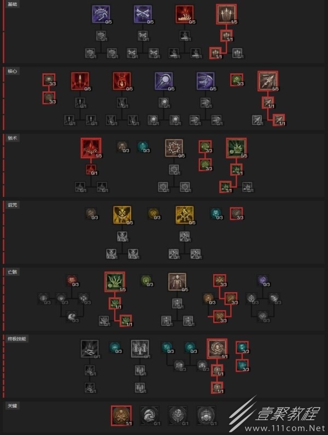Screen dimensions: 328x435
Task: Click the green Corpse Explosion skill 5/5
Action: click(x=236, y=148)
